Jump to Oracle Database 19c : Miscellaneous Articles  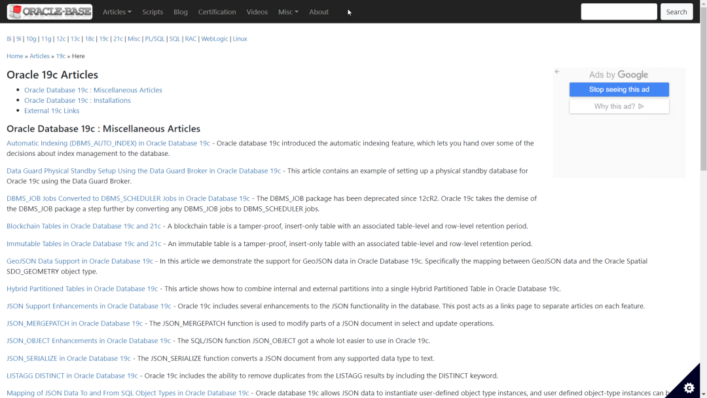[94, 90]
